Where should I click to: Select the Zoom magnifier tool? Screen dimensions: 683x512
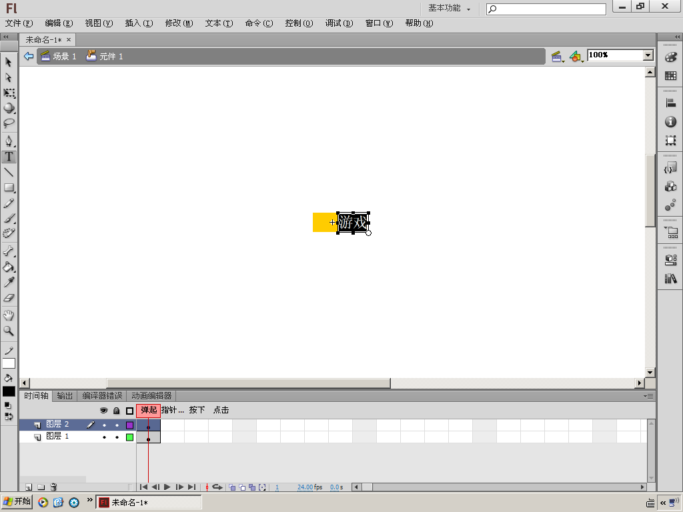[x=9, y=331]
